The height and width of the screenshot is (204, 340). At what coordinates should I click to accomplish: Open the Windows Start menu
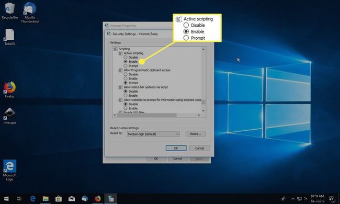click(6, 199)
